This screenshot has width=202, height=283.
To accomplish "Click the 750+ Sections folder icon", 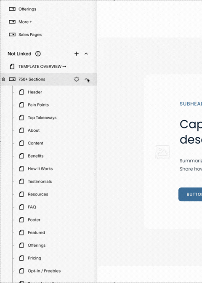I will (12, 79).
